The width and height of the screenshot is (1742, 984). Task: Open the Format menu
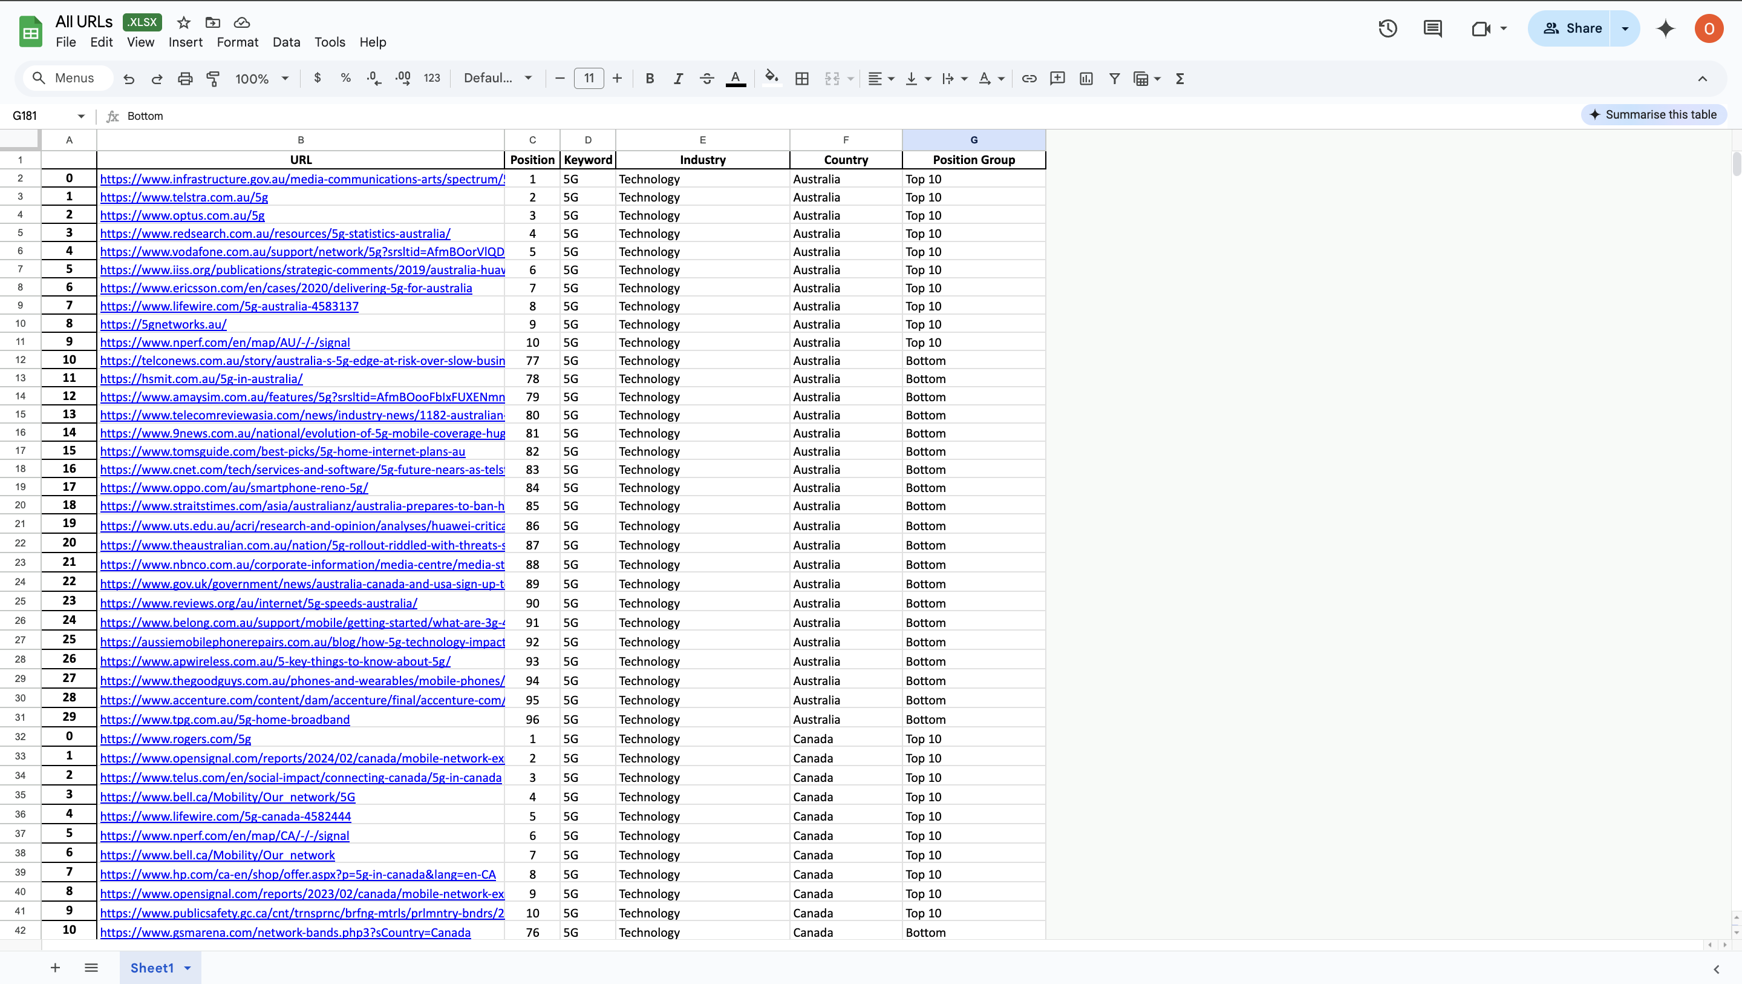pos(237,42)
